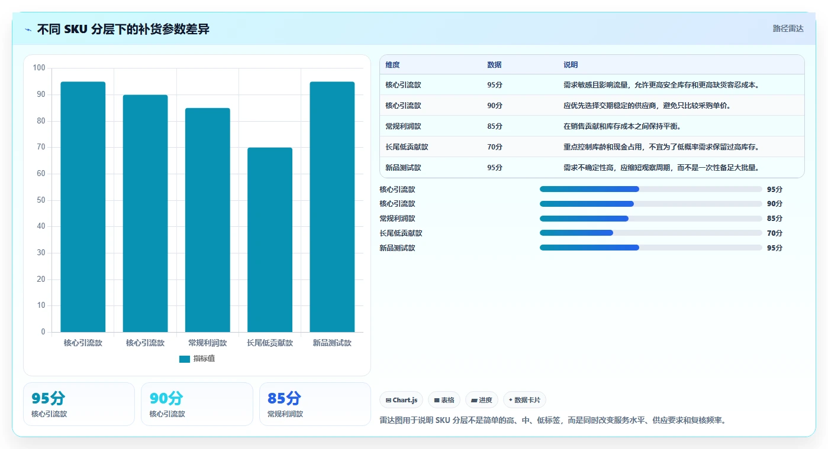Click the 长尾低贡献款 bar in the chart

(x=270, y=240)
